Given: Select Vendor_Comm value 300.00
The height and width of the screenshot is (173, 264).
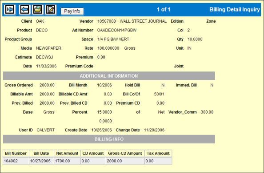Looking at the screenshot, I should [x=207, y=112].
